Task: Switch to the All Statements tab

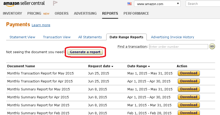Action: 90,37
